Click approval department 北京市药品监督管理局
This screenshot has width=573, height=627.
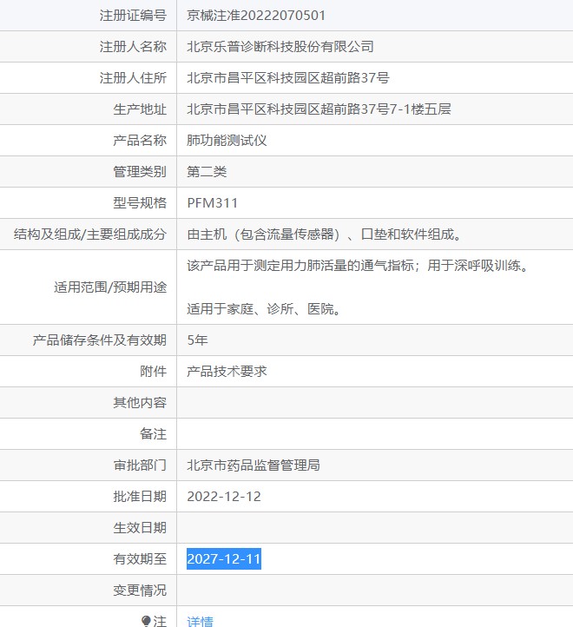(254, 465)
